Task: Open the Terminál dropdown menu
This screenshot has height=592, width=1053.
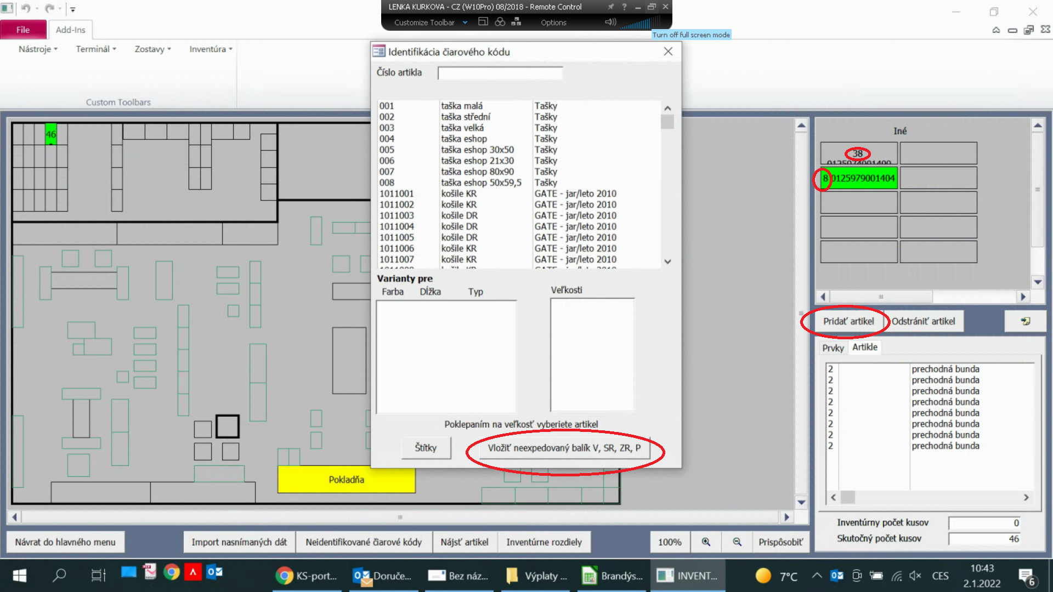Action: (x=96, y=49)
